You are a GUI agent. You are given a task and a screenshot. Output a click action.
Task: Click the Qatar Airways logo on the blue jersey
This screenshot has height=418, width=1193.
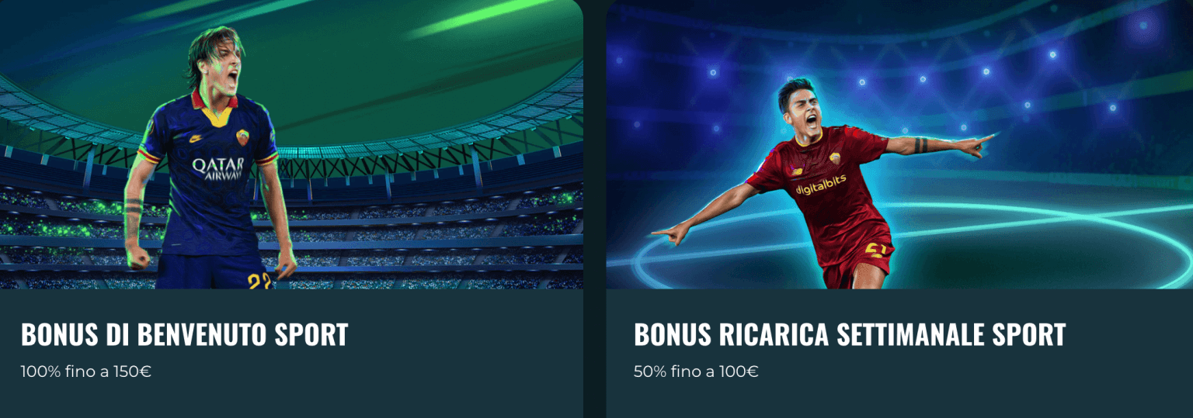tap(218, 168)
